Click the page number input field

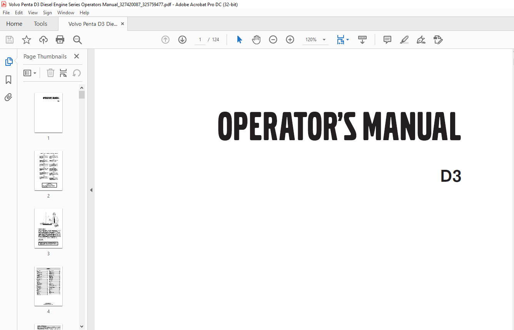[200, 40]
